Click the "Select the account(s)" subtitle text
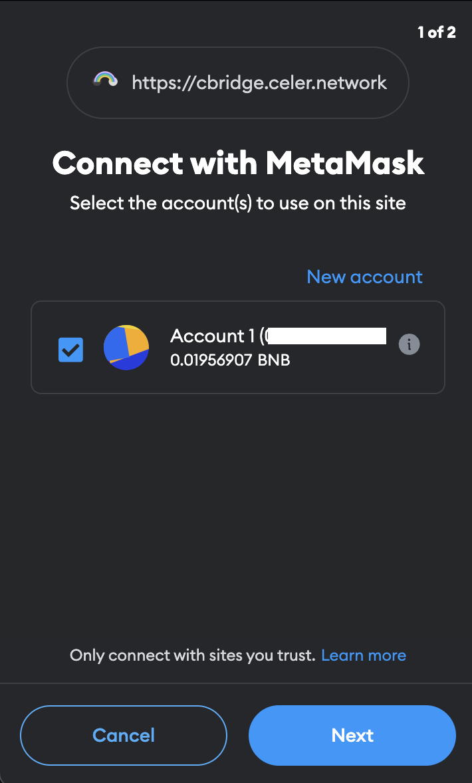Image resolution: width=472 pixels, height=783 pixels. (x=238, y=203)
